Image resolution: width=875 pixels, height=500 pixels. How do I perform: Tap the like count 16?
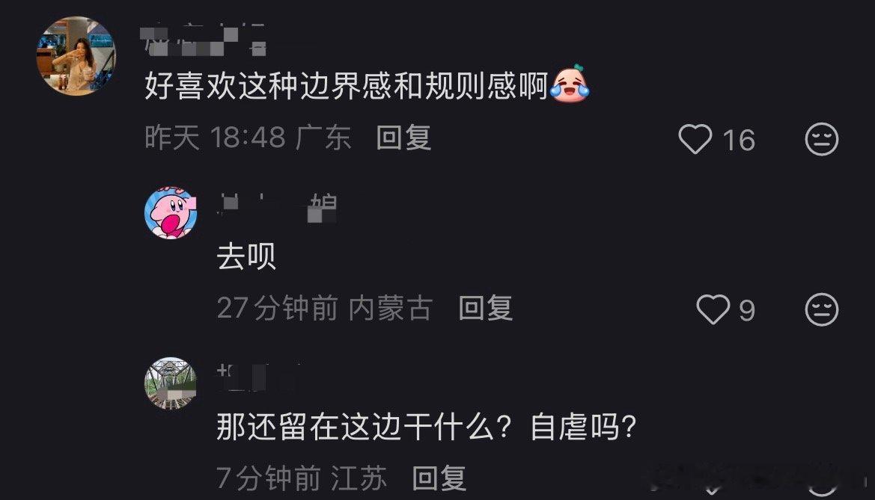tap(739, 139)
